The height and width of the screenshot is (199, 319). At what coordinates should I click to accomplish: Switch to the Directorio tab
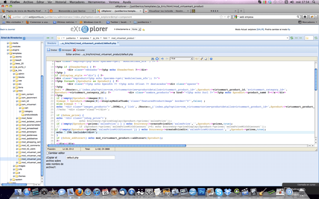click(x=52, y=43)
